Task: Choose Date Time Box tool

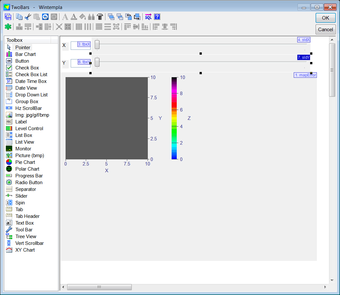Action: [31, 81]
